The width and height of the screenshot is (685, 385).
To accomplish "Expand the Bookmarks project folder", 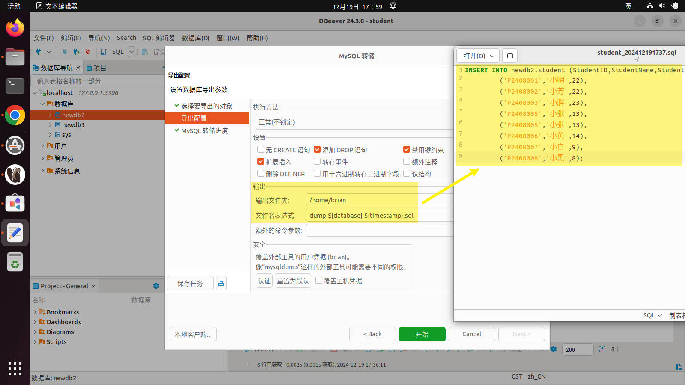I will click(35, 312).
